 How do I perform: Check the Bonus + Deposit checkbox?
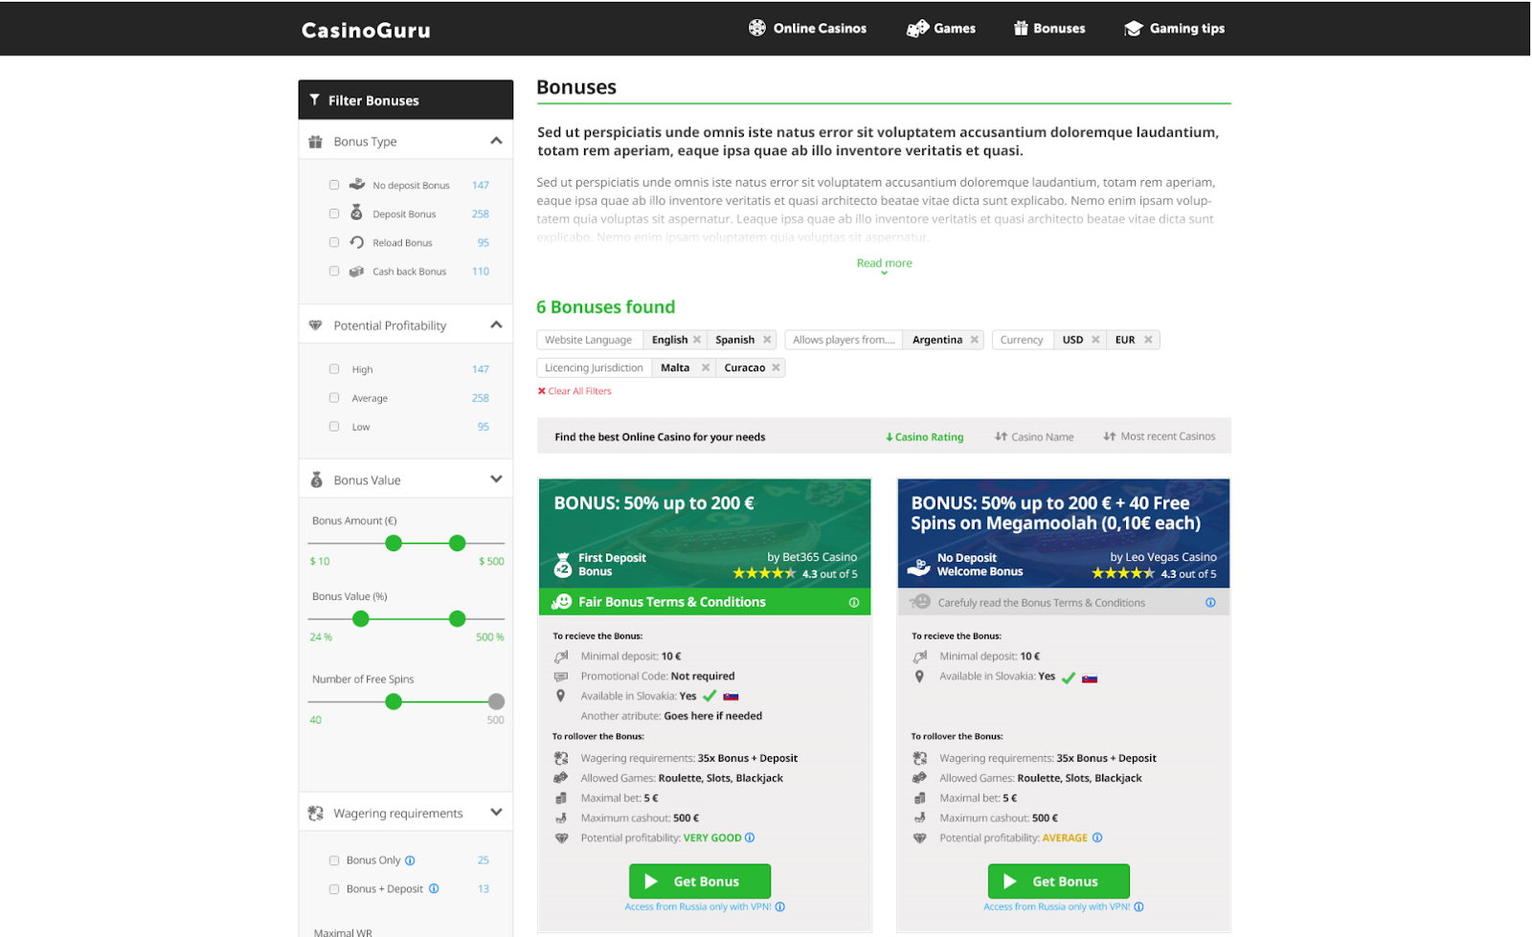point(334,889)
